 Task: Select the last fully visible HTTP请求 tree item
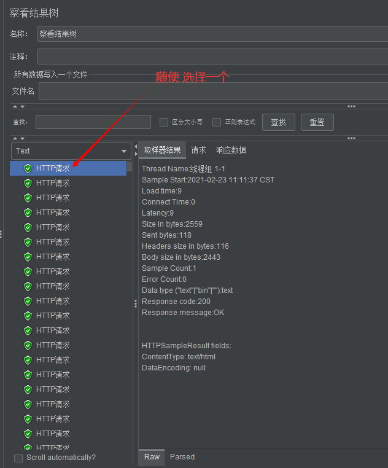[x=53, y=434]
